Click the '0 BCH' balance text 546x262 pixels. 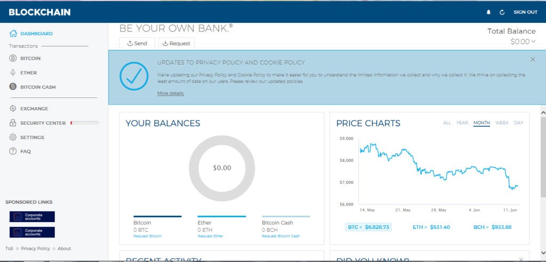point(269,230)
